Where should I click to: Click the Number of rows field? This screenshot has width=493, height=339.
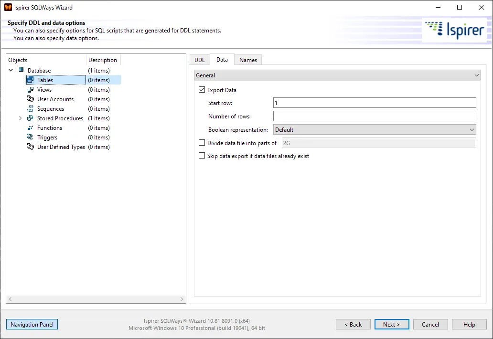[x=375, y=116]
